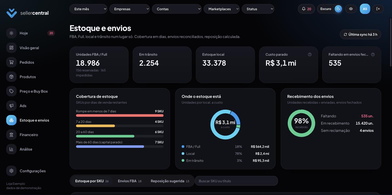Screen dimensions: 392x195
Task: Click the Última sync há 3 h button
Action: pyautogui.click(x=360, y=34)
